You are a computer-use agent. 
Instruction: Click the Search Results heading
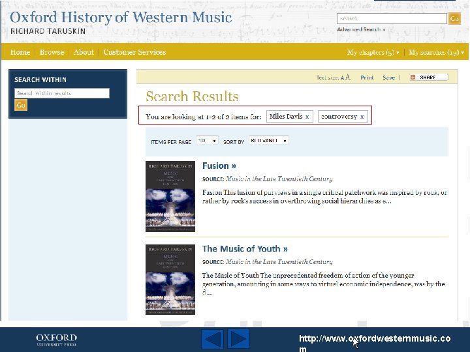click(x=192, y=96)
